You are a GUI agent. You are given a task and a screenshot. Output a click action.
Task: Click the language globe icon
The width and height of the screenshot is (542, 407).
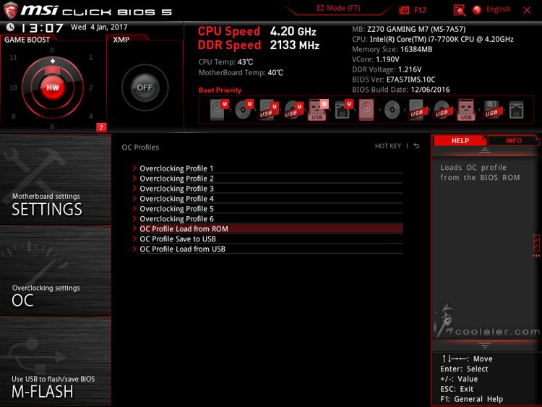tap(477, 10)
